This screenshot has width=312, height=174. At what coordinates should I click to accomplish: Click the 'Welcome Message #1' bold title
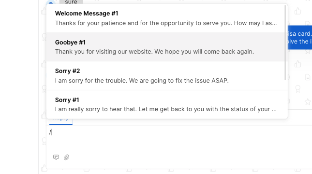87,14
